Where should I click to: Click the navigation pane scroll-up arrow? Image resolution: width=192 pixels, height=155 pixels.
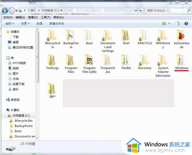(37, 30)
